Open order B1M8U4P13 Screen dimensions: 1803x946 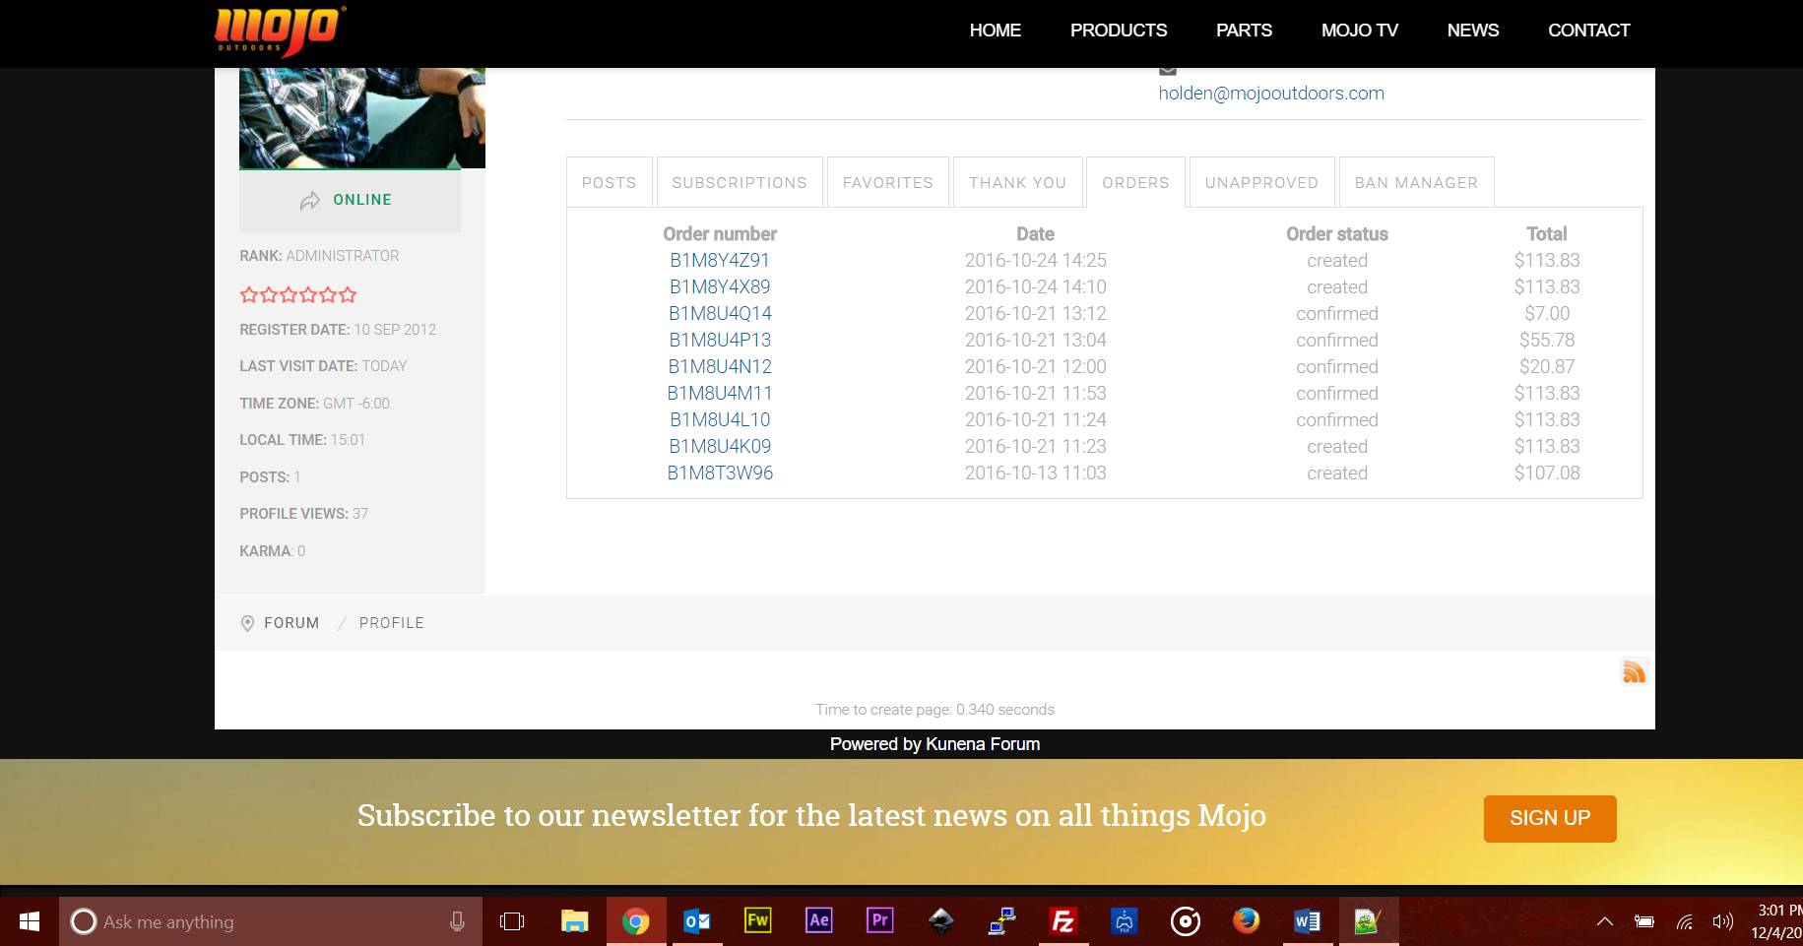pyautogui.click(x=720, y=340)
